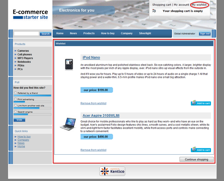
Task: Open the How to buy menu item
Action: coord(108,33)
